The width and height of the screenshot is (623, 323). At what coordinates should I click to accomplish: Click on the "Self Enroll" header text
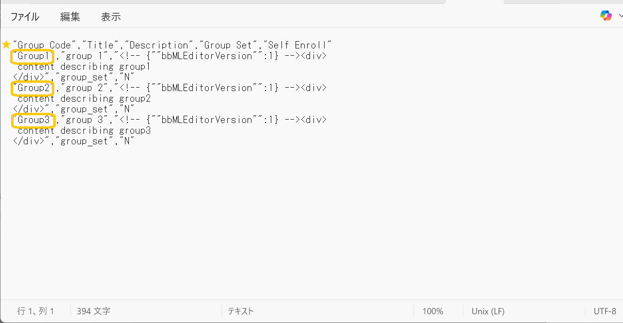pyautogui.click(x=297, y=45)
